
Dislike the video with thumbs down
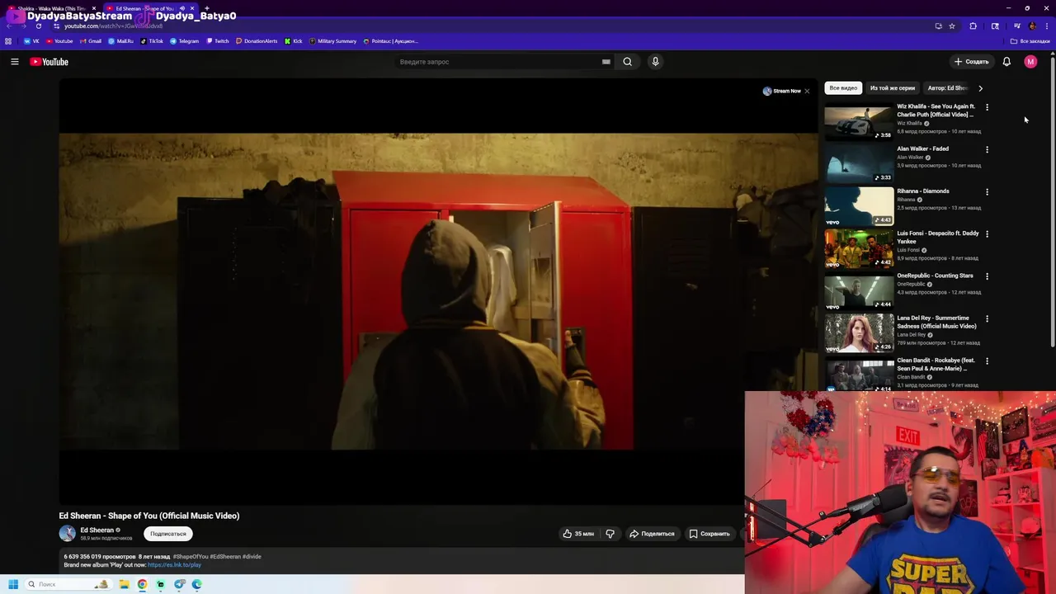610,534
